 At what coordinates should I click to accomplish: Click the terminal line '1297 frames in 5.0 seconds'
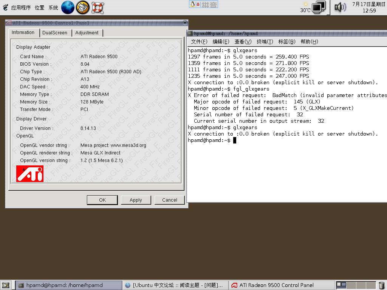click(248, 57)
